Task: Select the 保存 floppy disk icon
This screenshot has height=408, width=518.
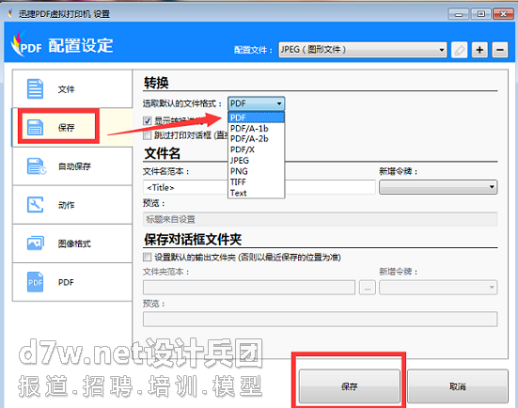Action: pyautogui.click(x=35, y=128)
